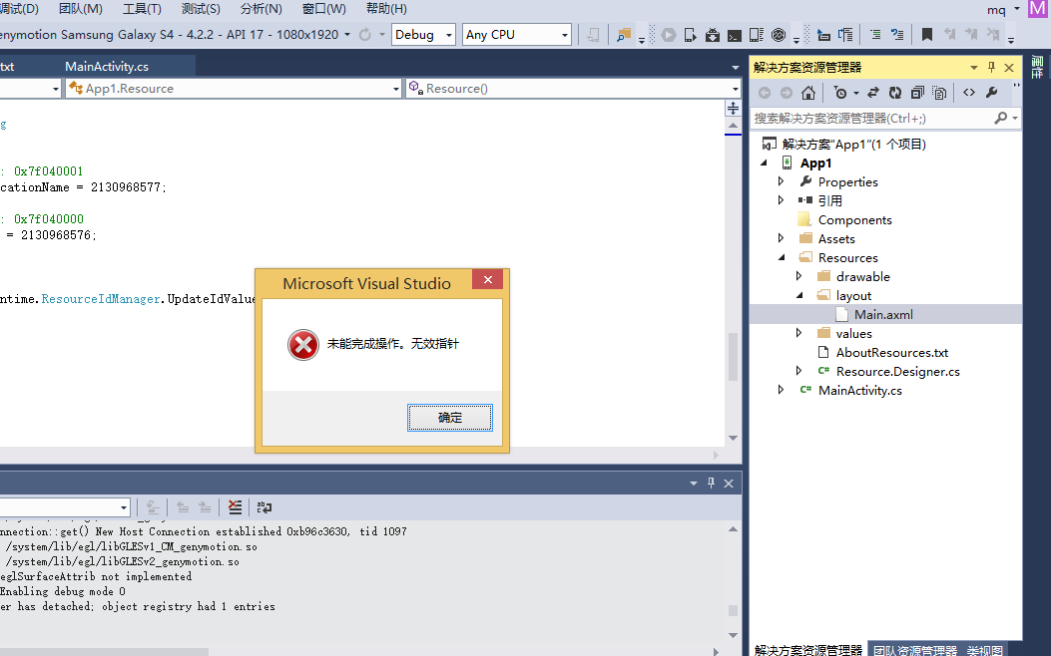Close the Microsoft Visual Studio error dialog
Screen dimensions: 1051x656
tap(488, 280)
